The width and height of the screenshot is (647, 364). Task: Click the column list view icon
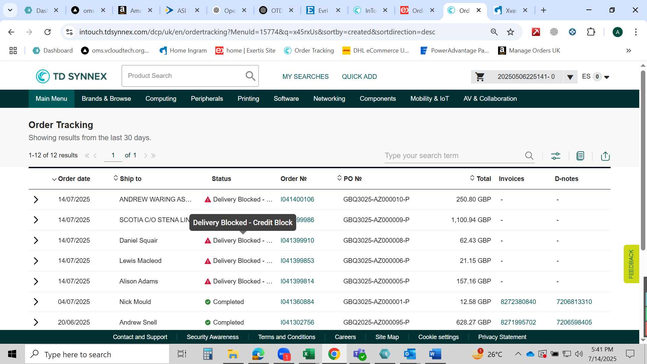tap(580, 156)
